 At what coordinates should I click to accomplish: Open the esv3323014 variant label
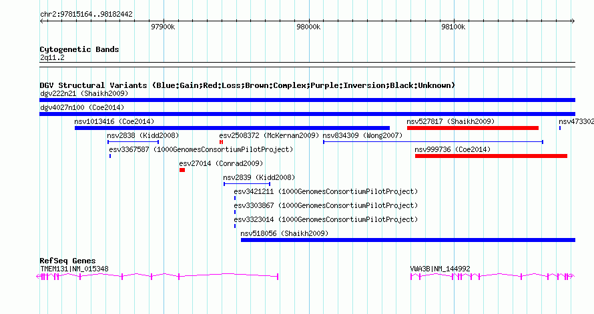[326, 219]
